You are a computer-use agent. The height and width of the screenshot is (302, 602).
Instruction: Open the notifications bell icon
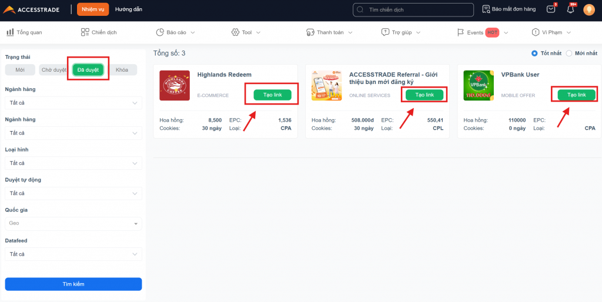click(570, 9)
